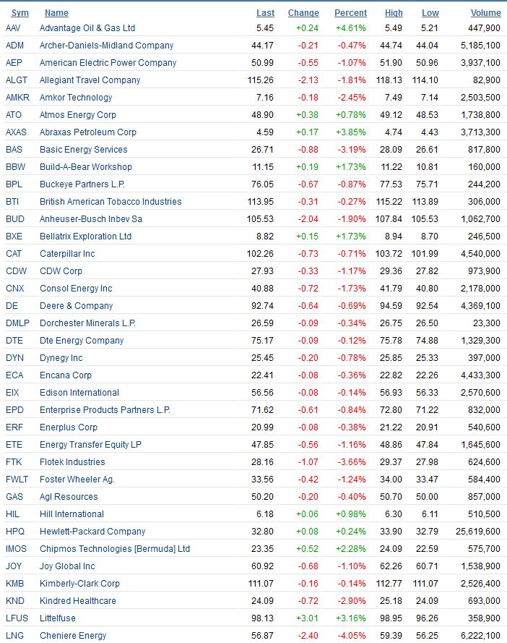Click Hill International name
This screenshot has height=643, width=507.
[71, 514]
